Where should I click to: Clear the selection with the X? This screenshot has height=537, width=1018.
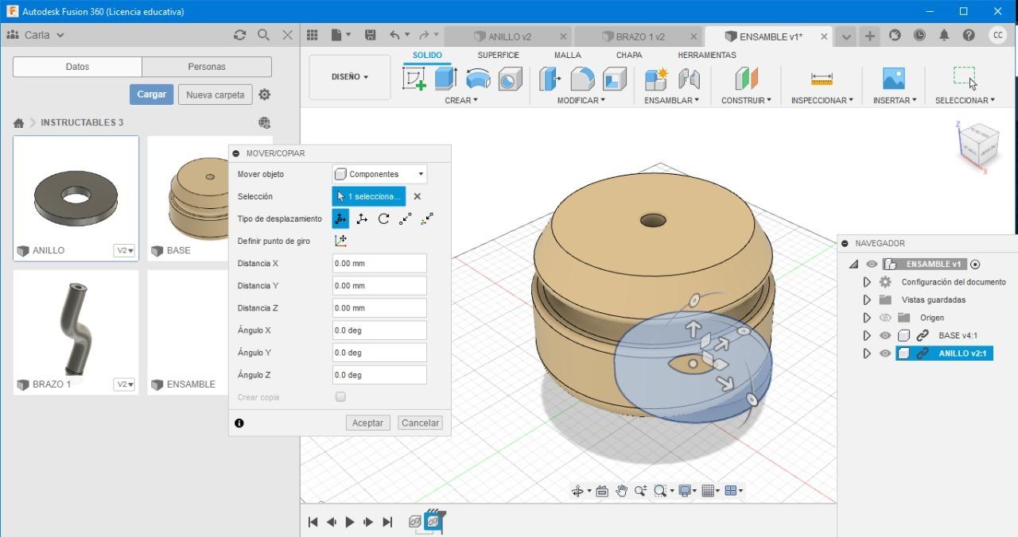pos(417,196)
